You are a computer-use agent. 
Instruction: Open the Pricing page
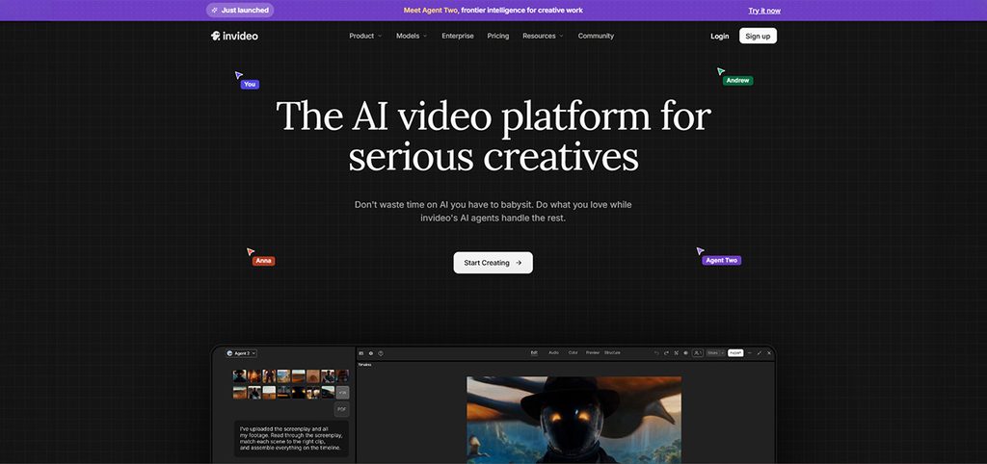(x=498, y=36)
